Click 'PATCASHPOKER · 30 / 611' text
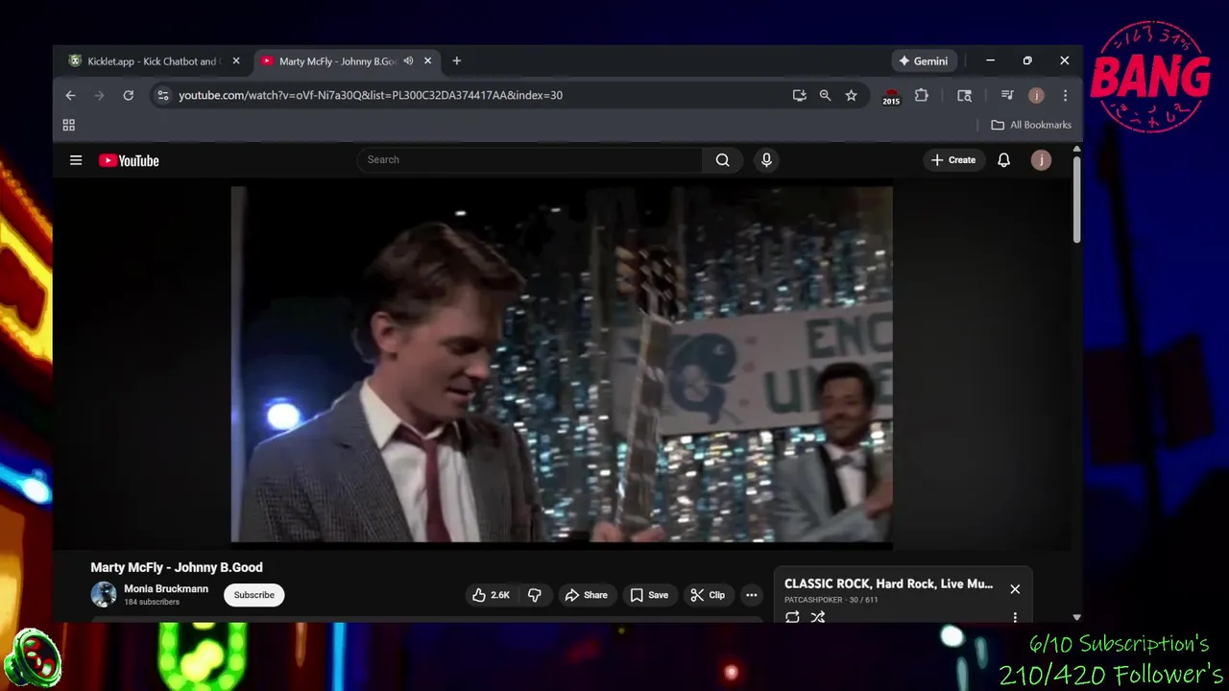The width and height of the screenshot is (1229, 691). pyautogui.click(x=831, y=600)
